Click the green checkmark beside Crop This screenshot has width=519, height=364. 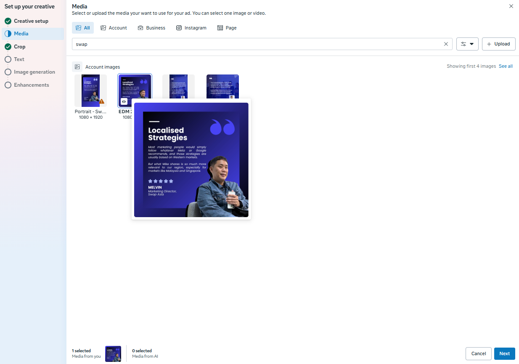8,47
